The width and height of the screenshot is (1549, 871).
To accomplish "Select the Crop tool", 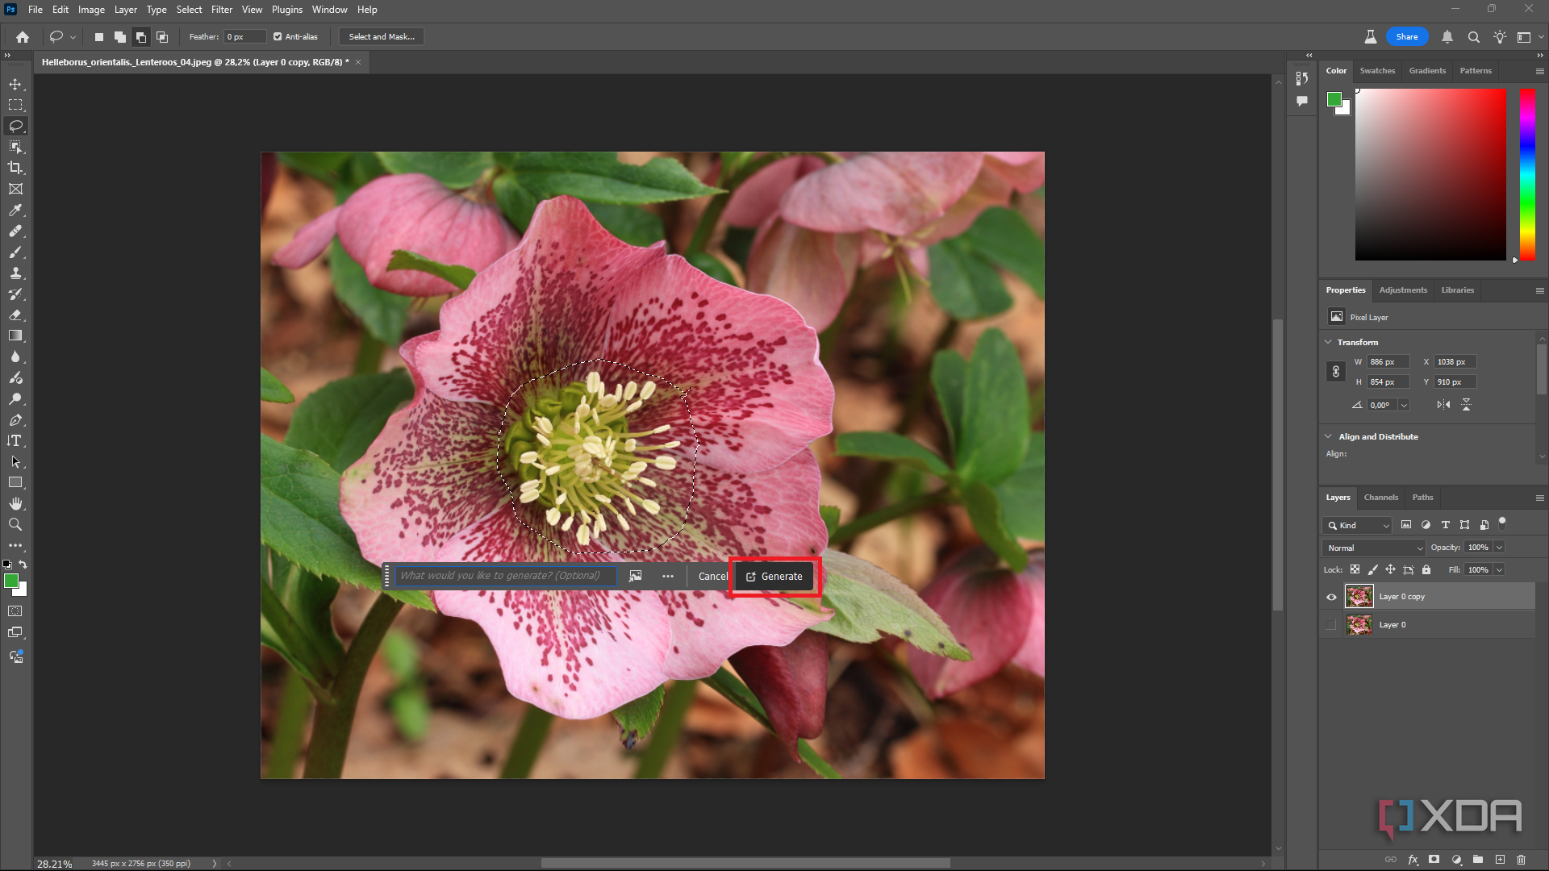I will [15, 168].
